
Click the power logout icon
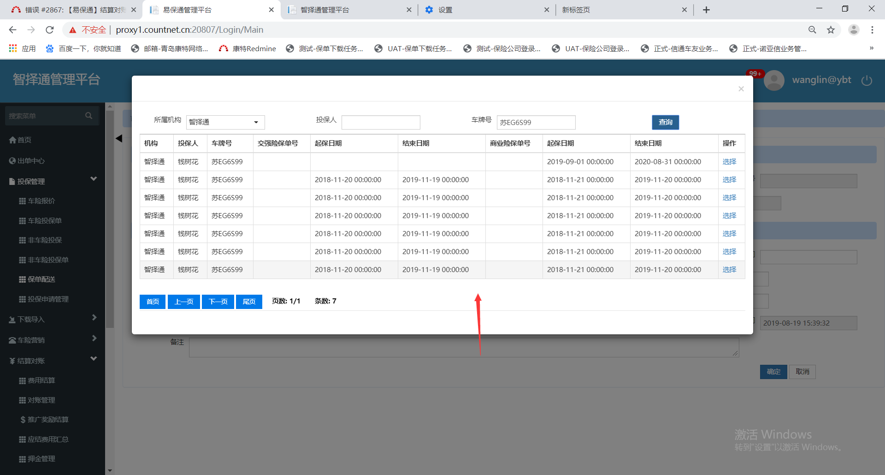pyautogui.click(x=867, y=80)
